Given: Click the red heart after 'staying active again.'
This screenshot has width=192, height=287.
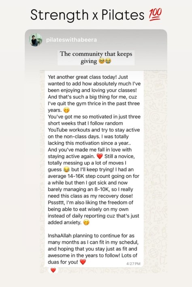Looking at the screenshot, I should coord(100,156).
